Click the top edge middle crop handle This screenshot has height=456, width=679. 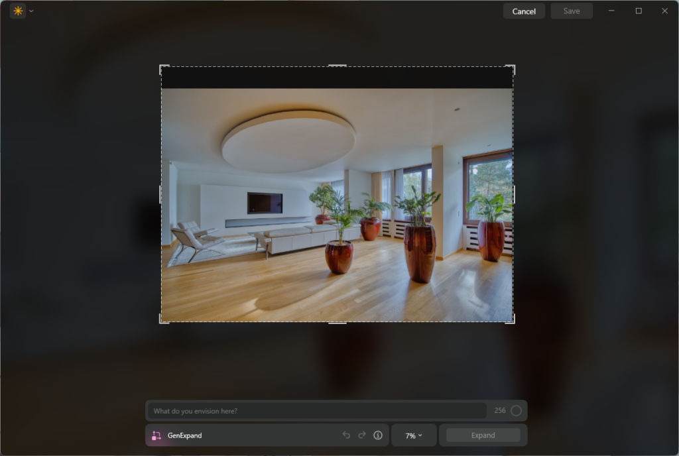(x=338, y=66)
